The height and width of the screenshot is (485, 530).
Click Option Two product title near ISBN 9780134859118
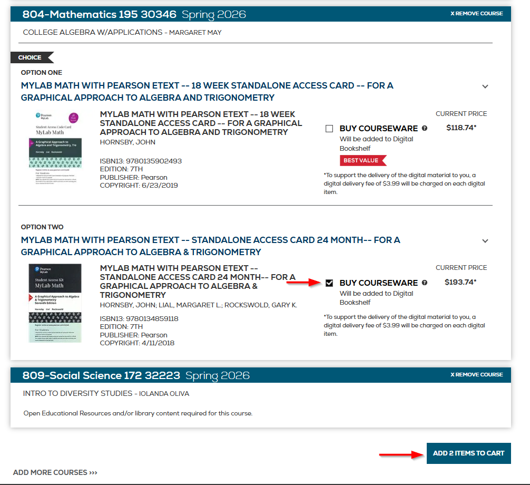(x=197, y=282)
